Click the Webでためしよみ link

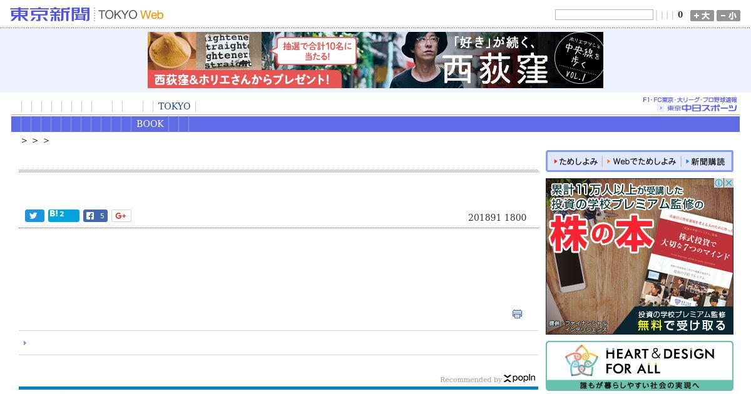click(x=641, y=161)
